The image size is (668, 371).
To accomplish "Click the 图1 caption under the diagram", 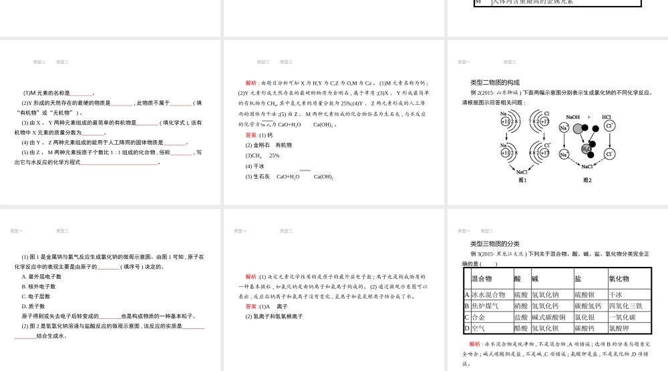I will pyautogui.click(x=523, y=180).
